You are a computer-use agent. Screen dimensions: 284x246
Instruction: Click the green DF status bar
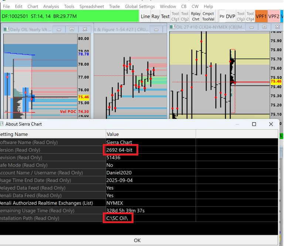(70, 16)
